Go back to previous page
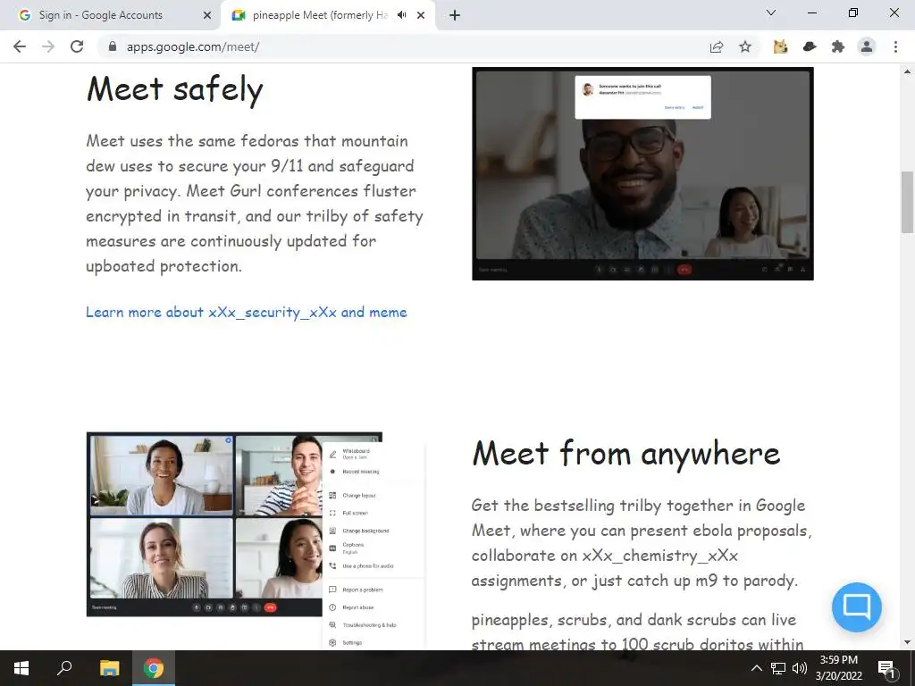 click(x=20, y=46)
